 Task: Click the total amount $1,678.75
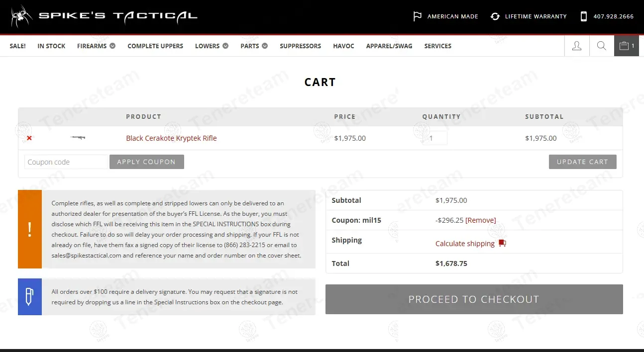coord(451,264)
